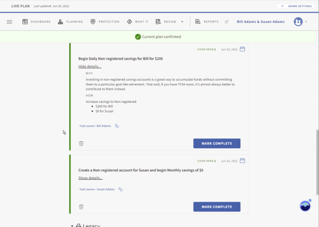Collapse the Legacy section
The width and height of the screenshot is (319, 227).
coord(72,225)
